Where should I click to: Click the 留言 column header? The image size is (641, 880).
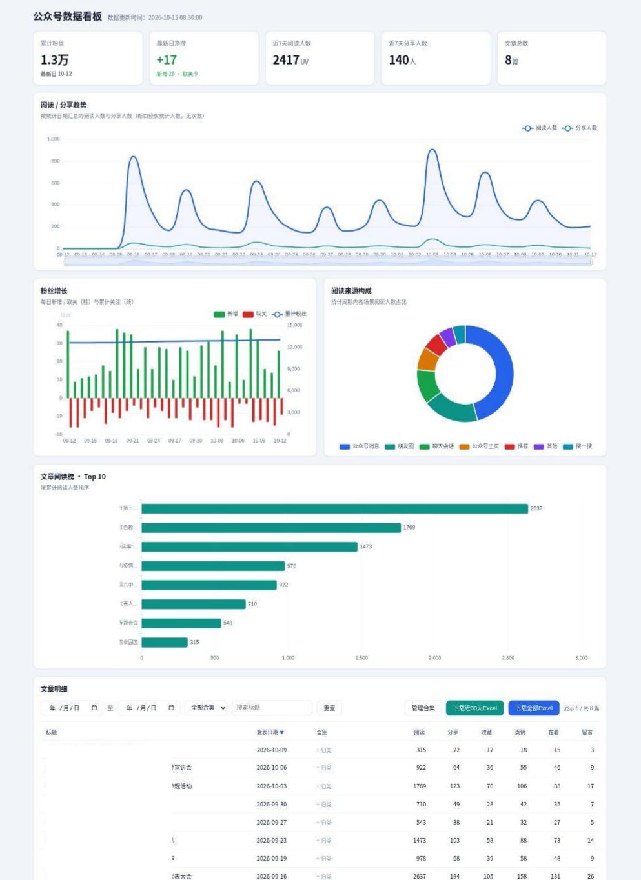click(587, 732)
